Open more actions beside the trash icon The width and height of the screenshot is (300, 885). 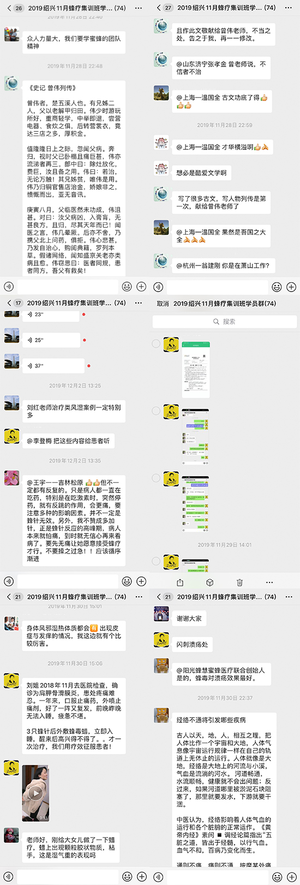click(x=269, y=583)
